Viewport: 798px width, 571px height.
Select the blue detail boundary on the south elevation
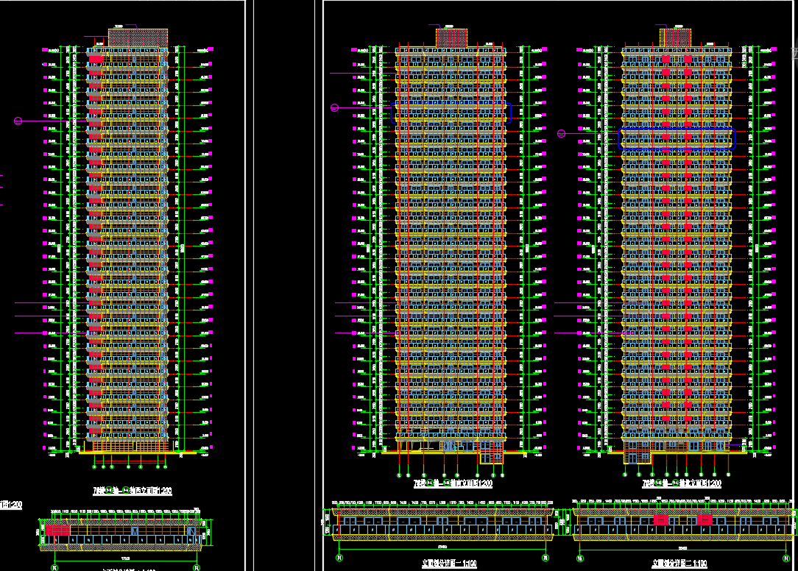451,113
